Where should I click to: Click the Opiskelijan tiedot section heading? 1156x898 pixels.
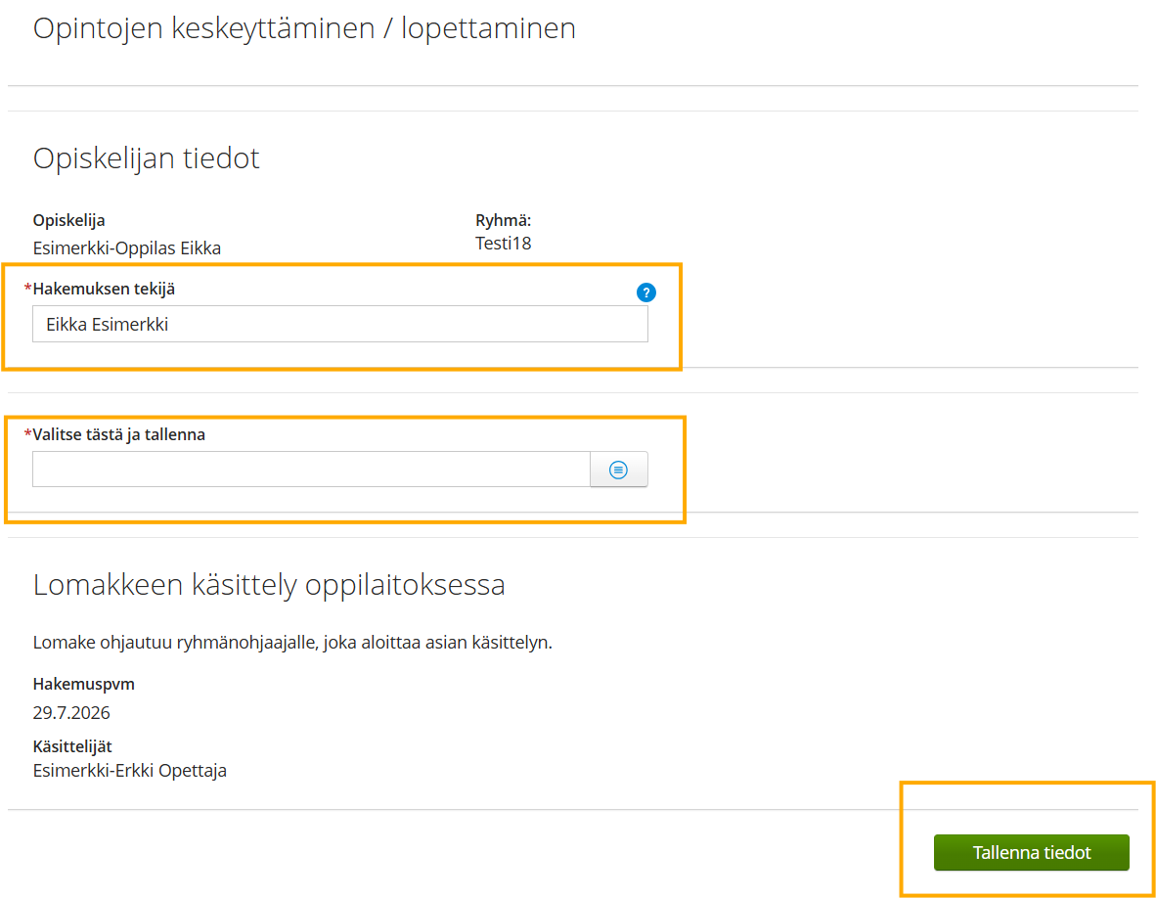(146, 158)
